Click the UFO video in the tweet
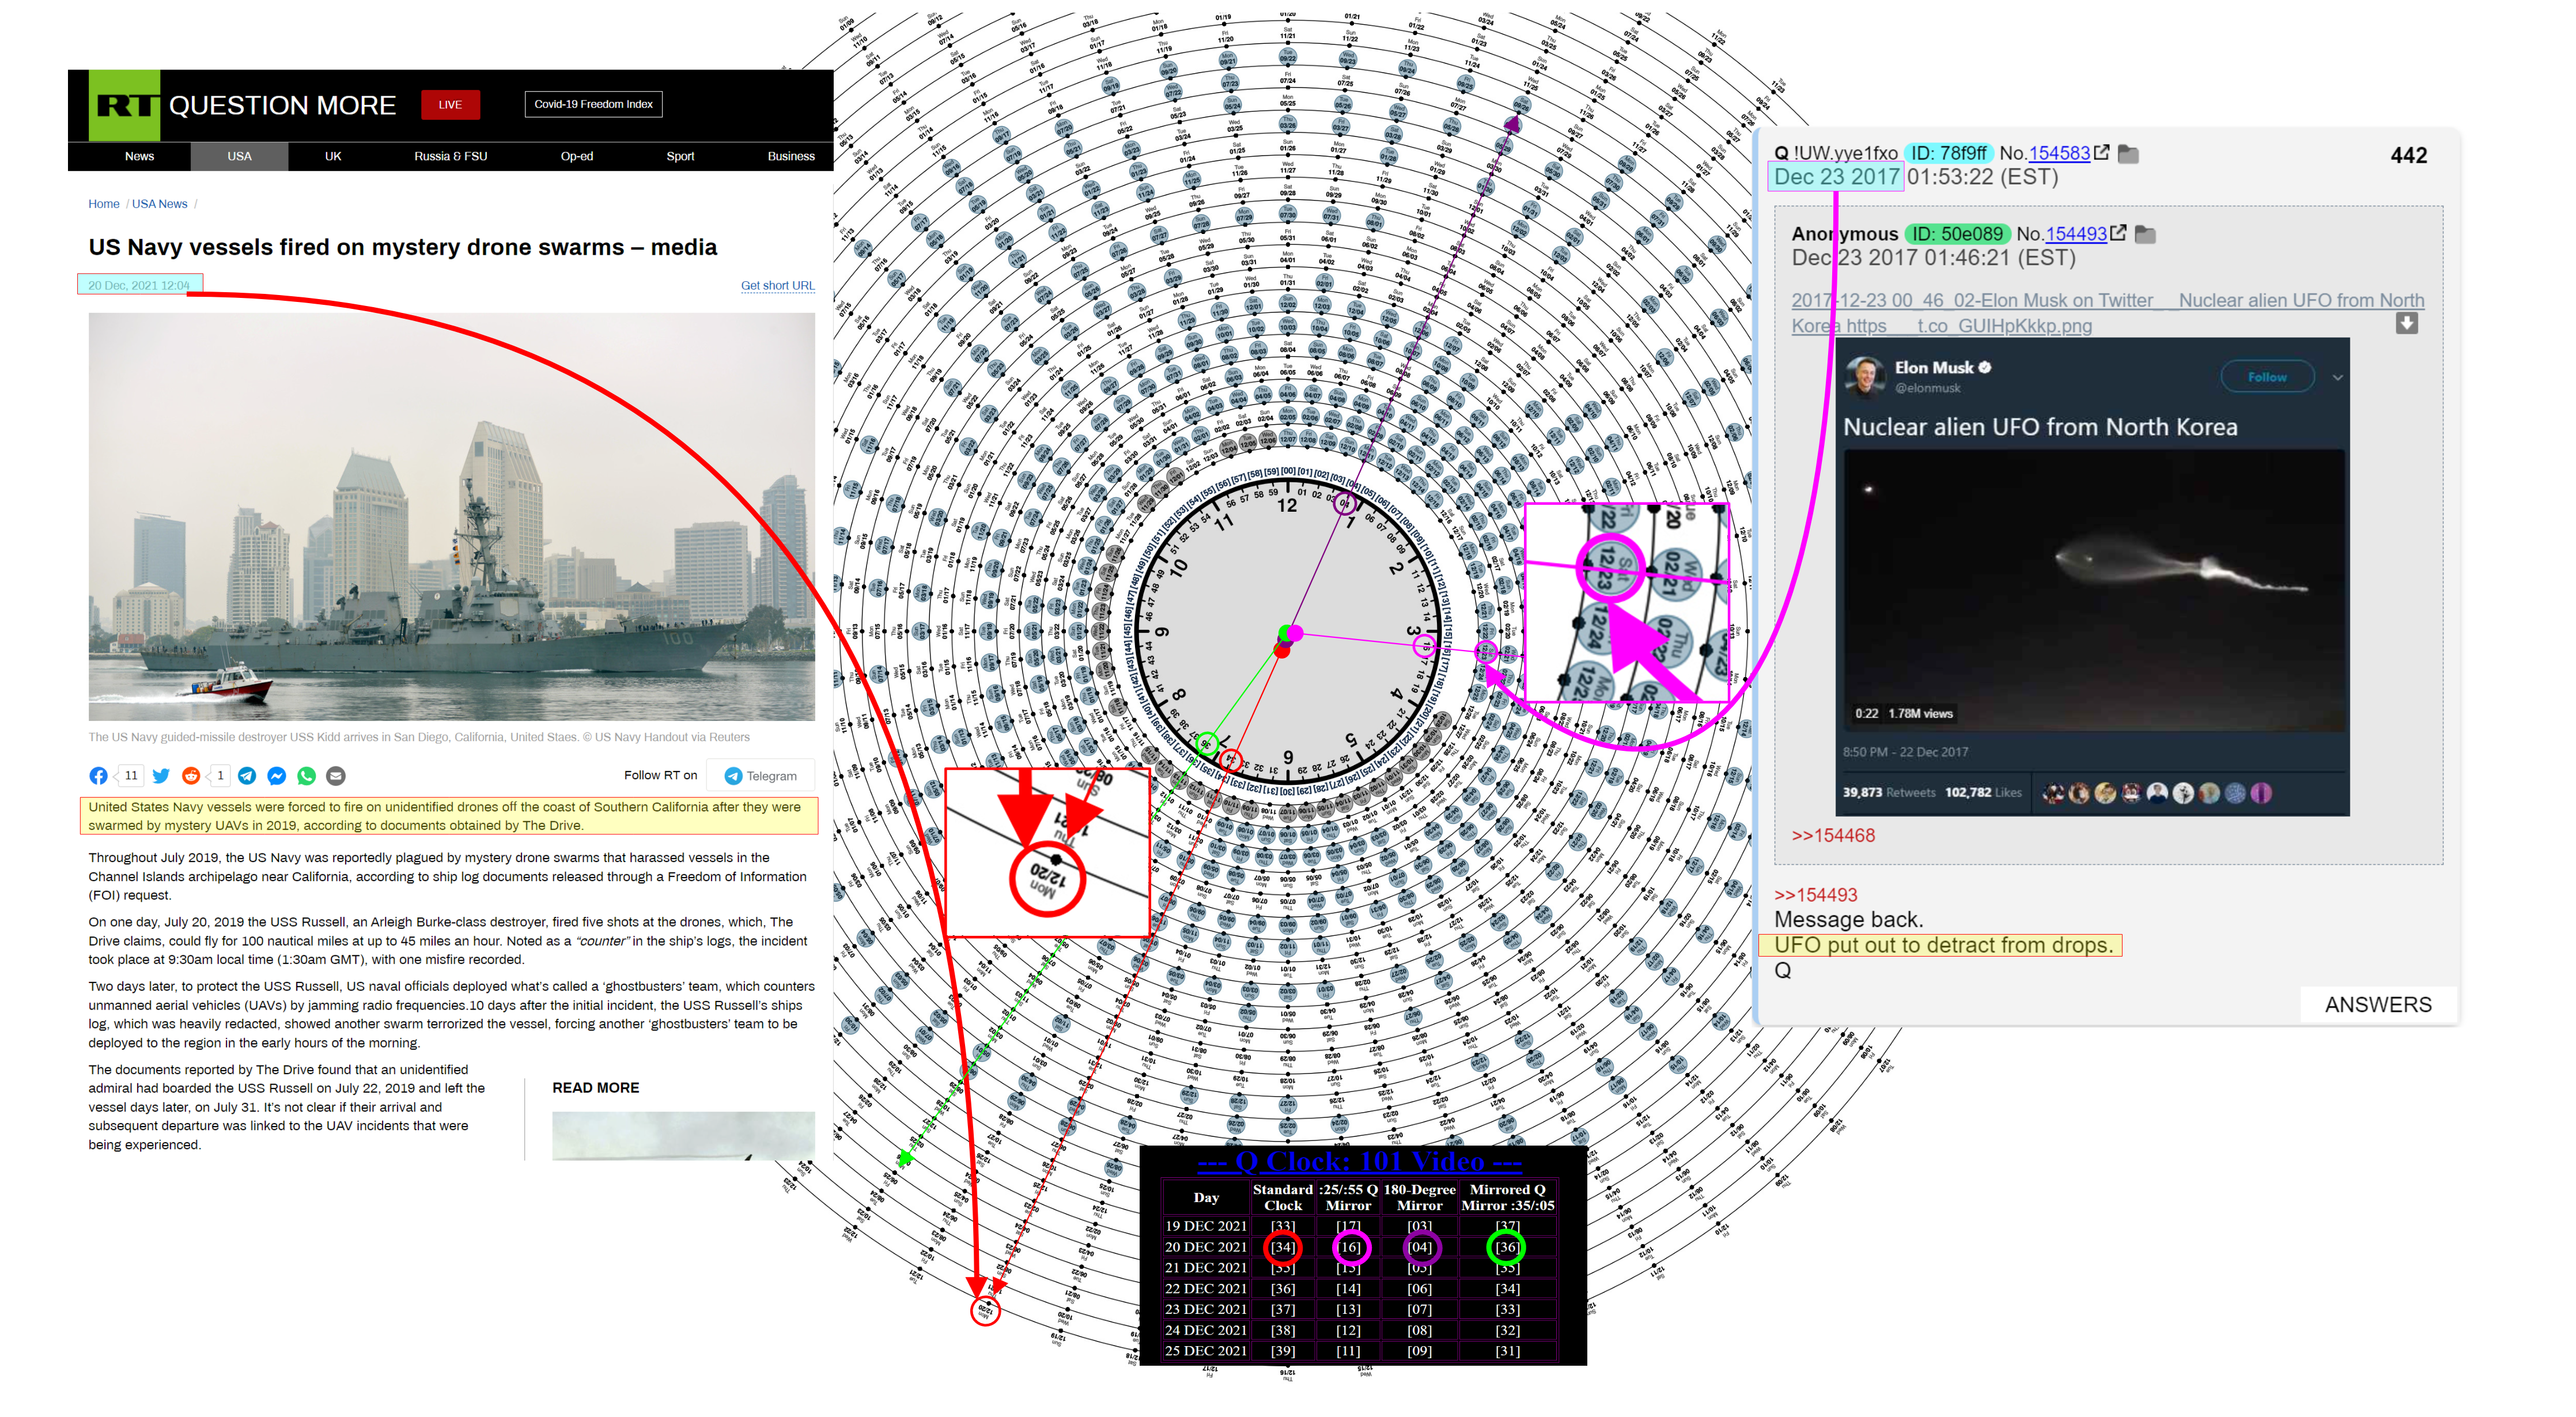The height and width of the screenshot is (1417, 2576). tap(2094, 590)
